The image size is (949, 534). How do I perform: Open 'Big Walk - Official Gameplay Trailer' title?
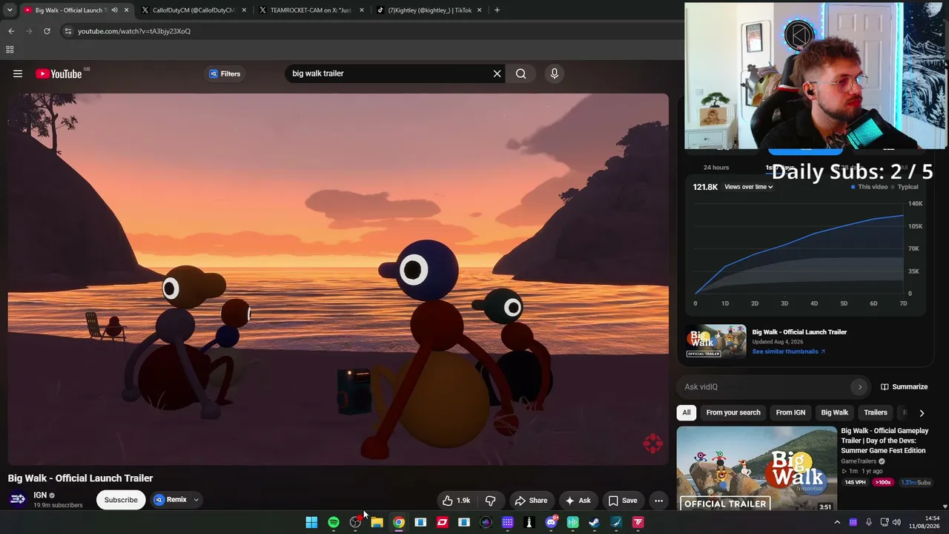click(x=885, y=441)
